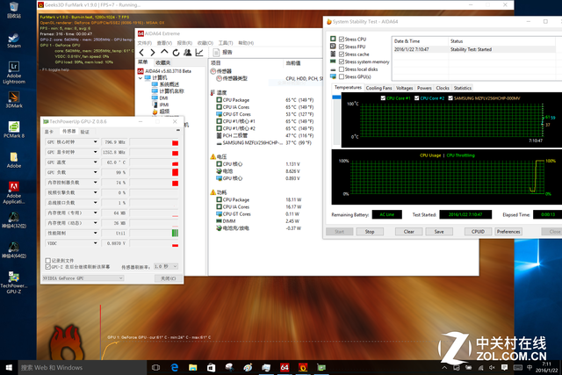Switch to AIDA64 taskbar icon

coord(285,367)
